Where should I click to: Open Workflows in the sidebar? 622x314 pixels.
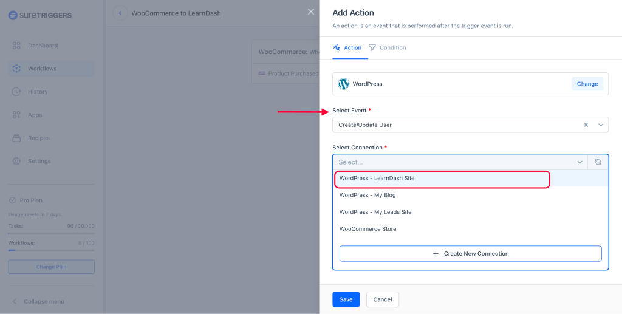tap(51, 69)
